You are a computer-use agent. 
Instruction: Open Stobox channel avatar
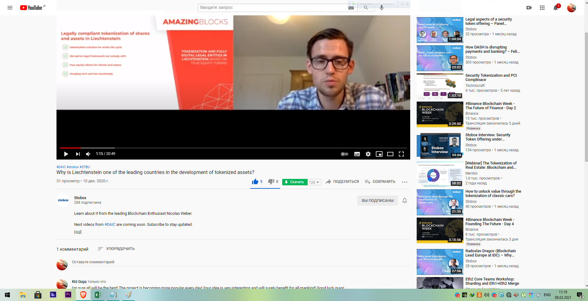pyautogui.click(x=63, y=200)
